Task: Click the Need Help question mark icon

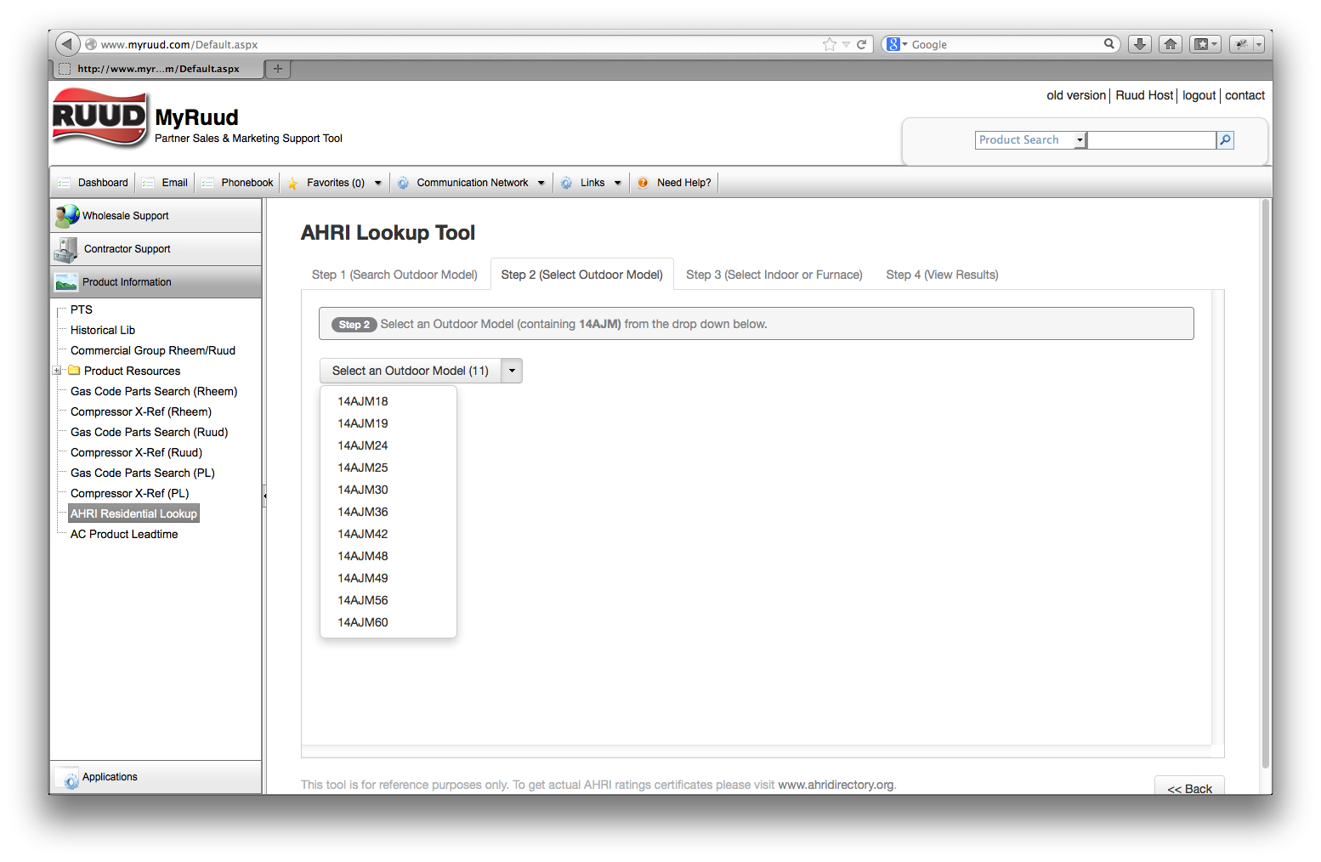Action: point(643,182)
